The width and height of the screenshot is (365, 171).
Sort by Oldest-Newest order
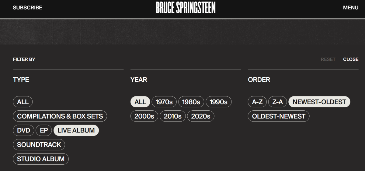[x=278, y=116]
